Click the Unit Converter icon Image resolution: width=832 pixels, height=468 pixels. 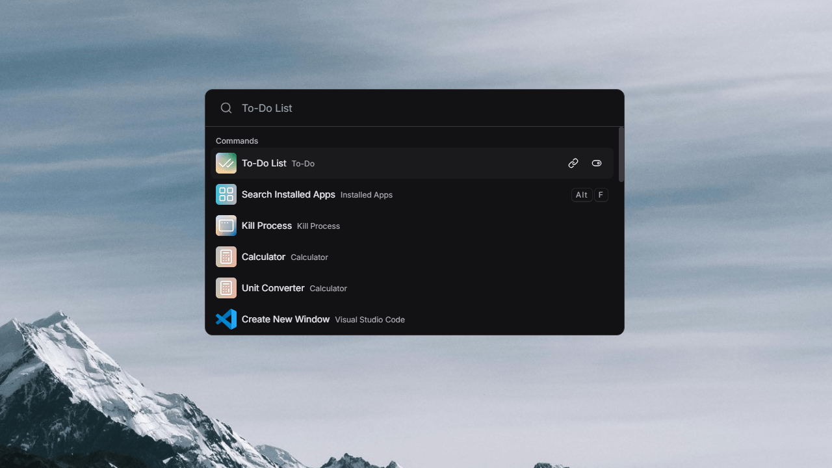[x=226, y=288]
